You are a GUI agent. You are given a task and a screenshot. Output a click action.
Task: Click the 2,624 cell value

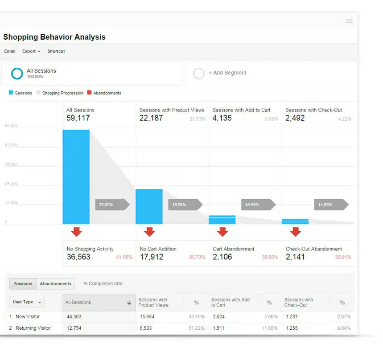218,317
